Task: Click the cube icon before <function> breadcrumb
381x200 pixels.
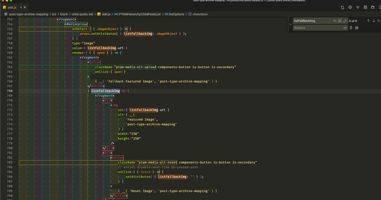Action: pos(190,14)
